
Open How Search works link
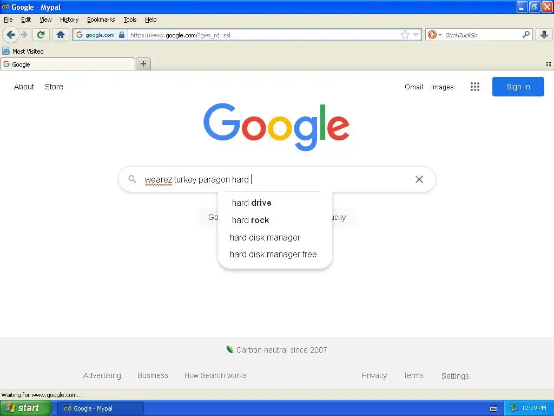coord(215,375)
